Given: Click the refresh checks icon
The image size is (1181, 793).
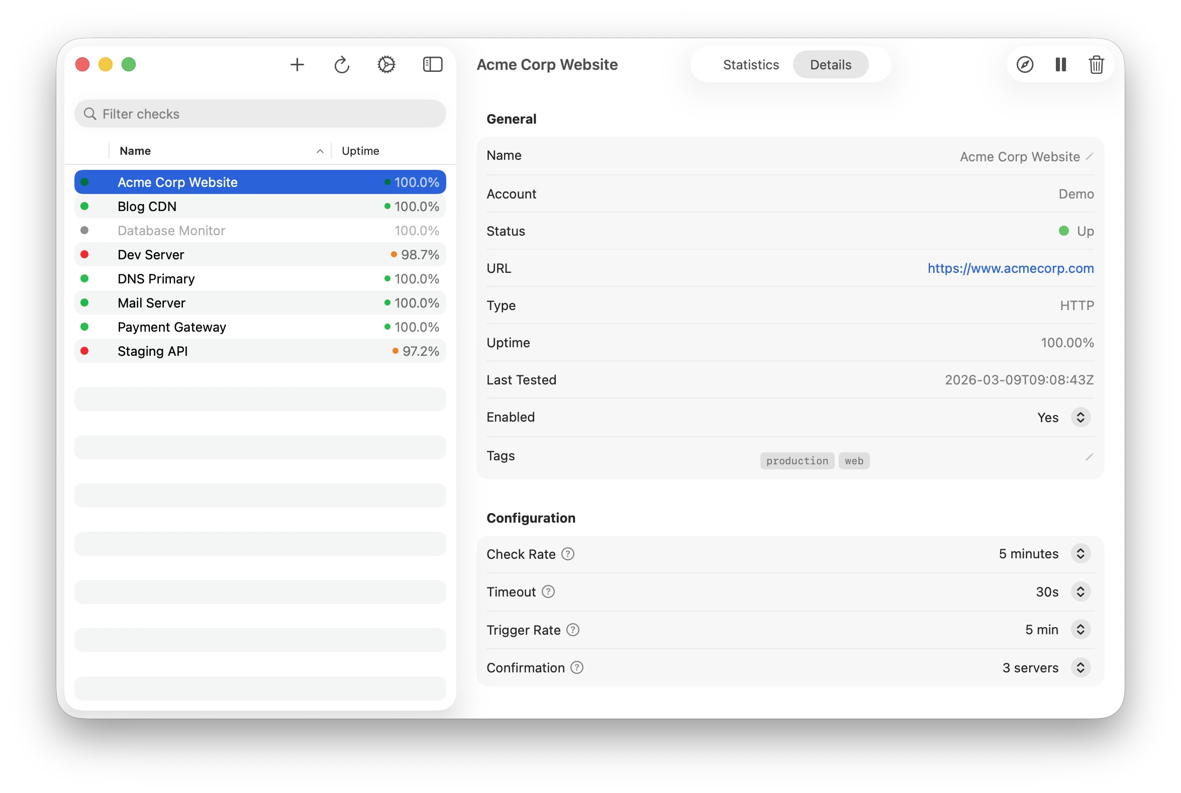Looking at the screenshot, I should click(342, 65).
